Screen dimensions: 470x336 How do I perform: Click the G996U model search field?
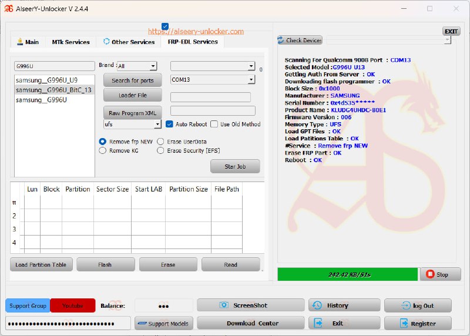point(54,66)
